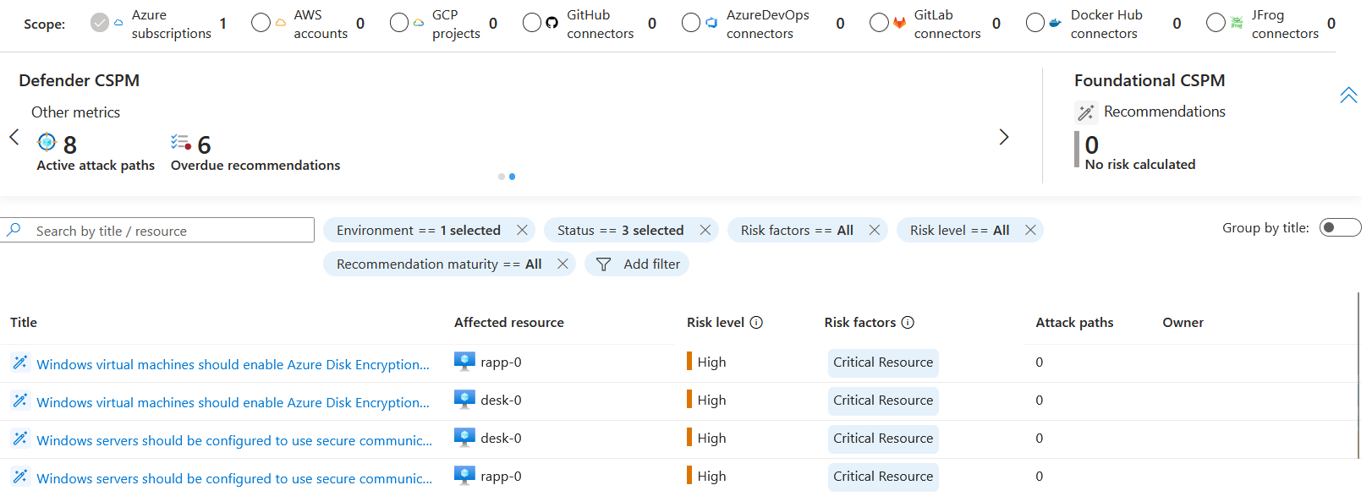This screenshot has width=1372, height=496.
Task: Select the AWS accounts scope option
Action: click(x=261, y=23)
